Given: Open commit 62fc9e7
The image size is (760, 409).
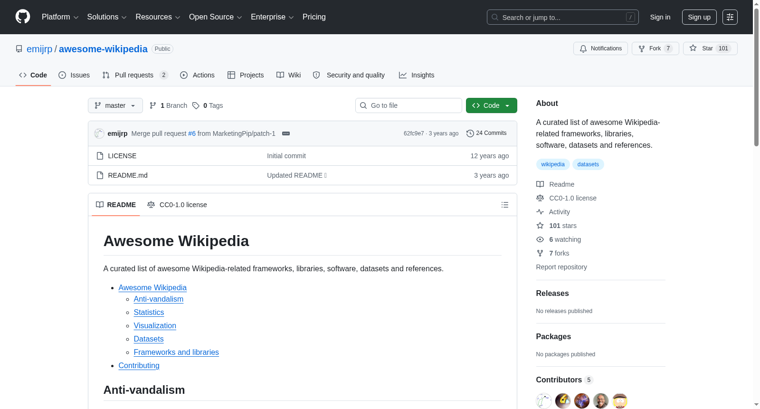Looking at the screenshot, I should coord(414,133).
